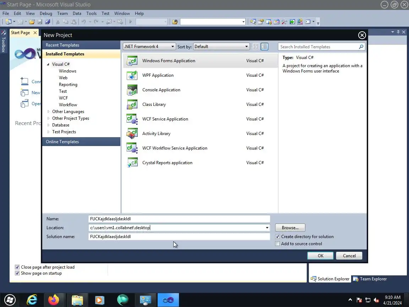Open the Debug menu
409x307 pixels.
[x=46, y=13]
